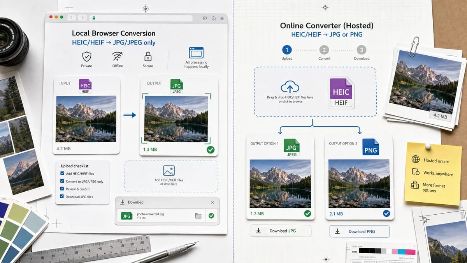Screen dimensions: 467x263
Task: Open the folder icon for photo-converted.jpg
Action: 198,216
